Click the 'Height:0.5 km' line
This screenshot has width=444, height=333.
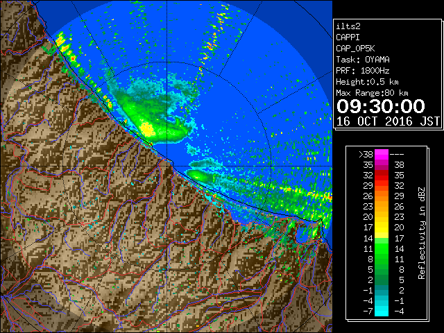tap(367, 82)
